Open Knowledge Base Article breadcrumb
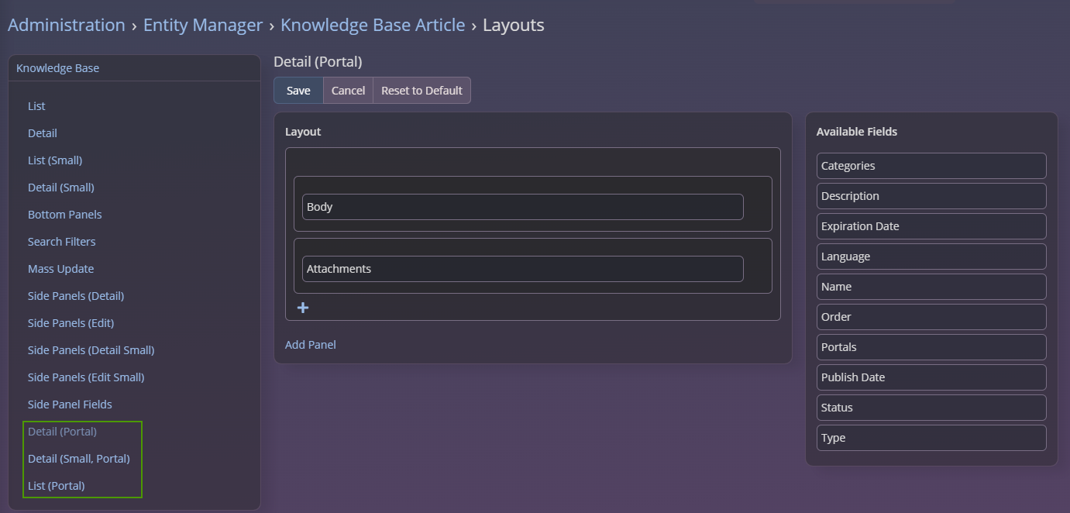The image size is (1070, 513). tap(373, 25)
